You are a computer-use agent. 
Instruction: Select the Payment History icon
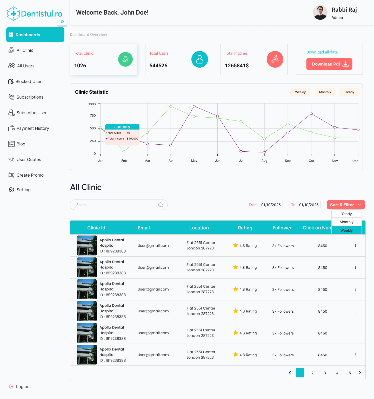point(11,128)
